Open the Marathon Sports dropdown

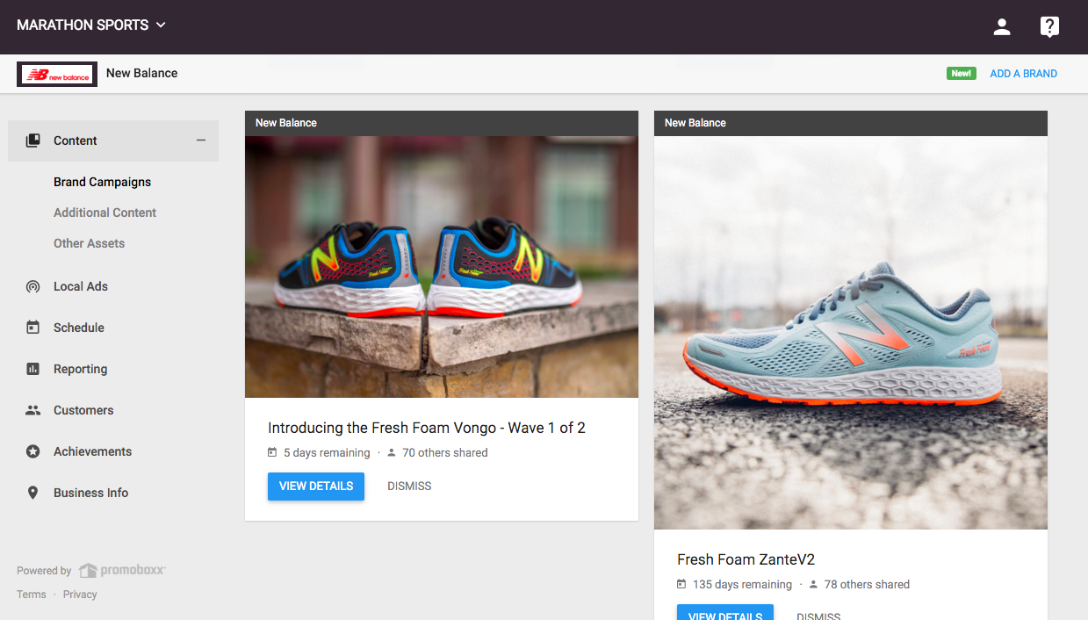tap(91, 25)
